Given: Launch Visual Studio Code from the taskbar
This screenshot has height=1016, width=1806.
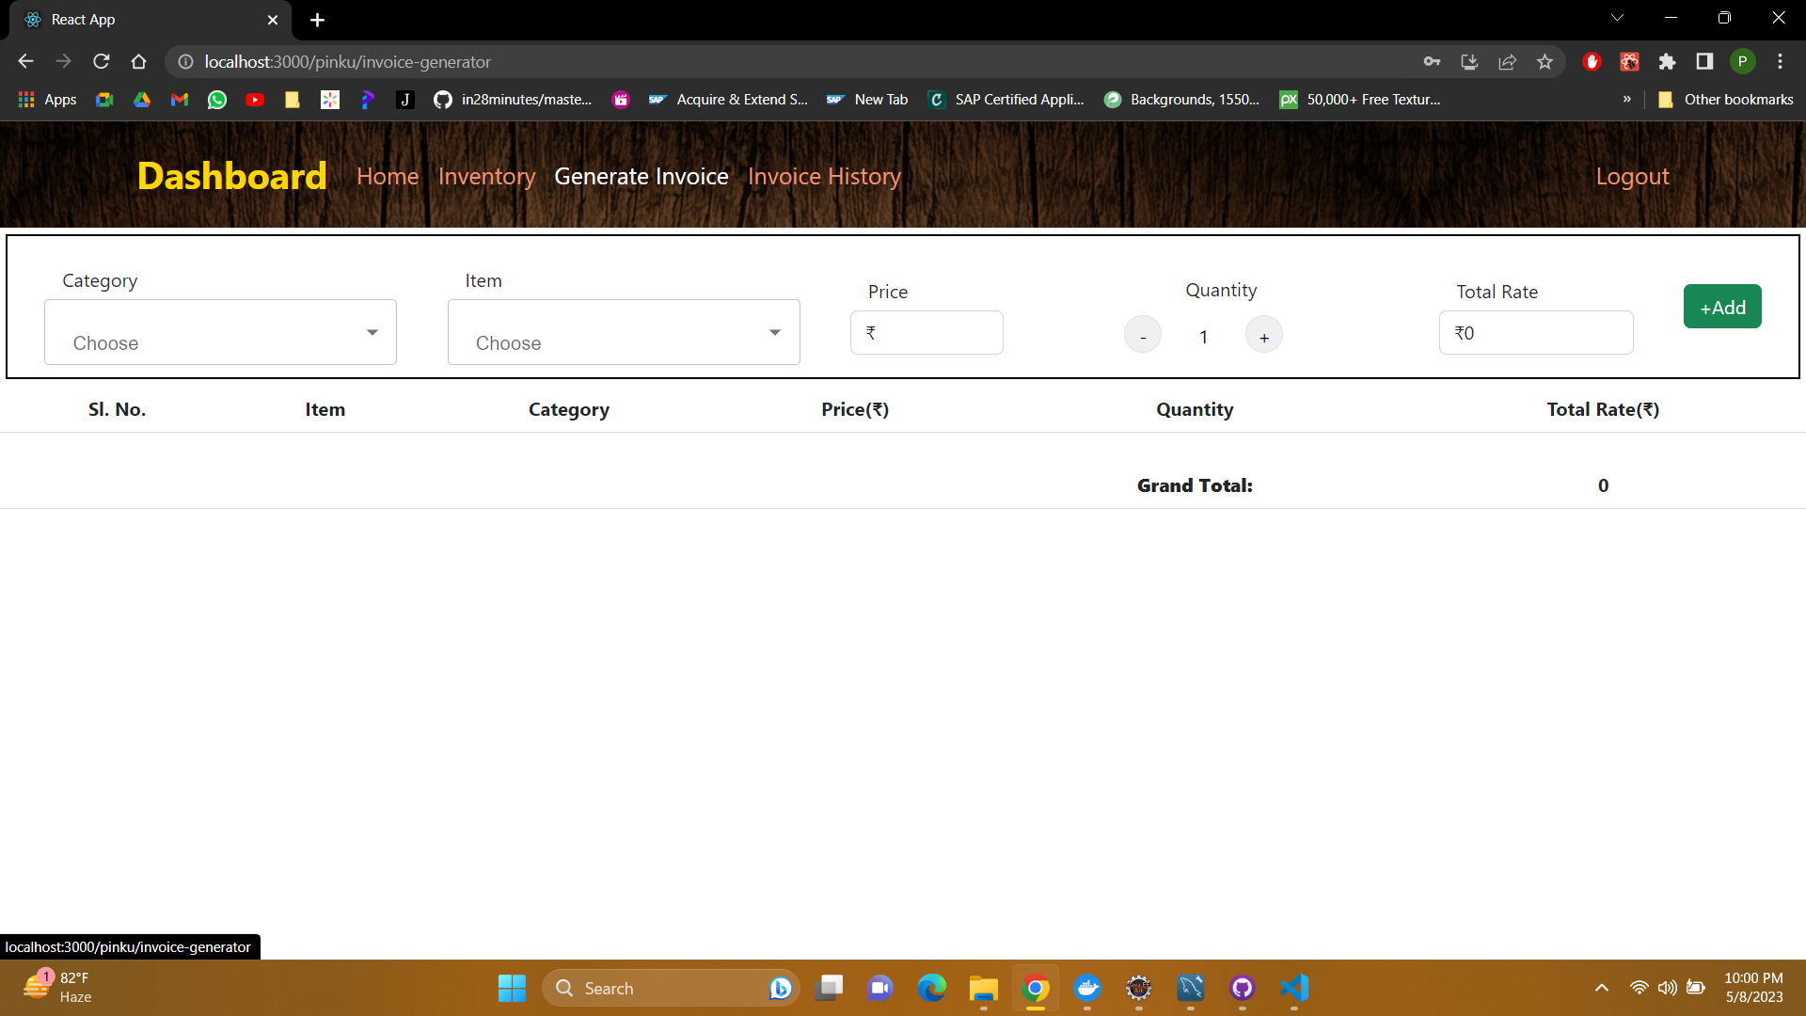Looking at the screenshot, I should point(1294,988).
